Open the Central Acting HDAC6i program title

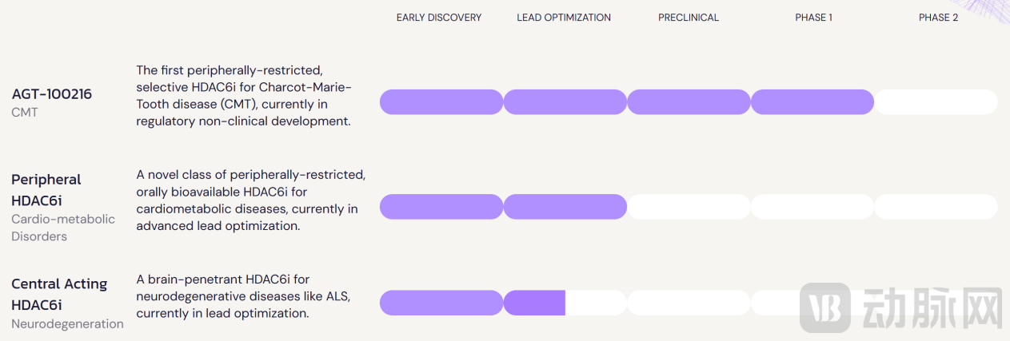tap(59, 294)
